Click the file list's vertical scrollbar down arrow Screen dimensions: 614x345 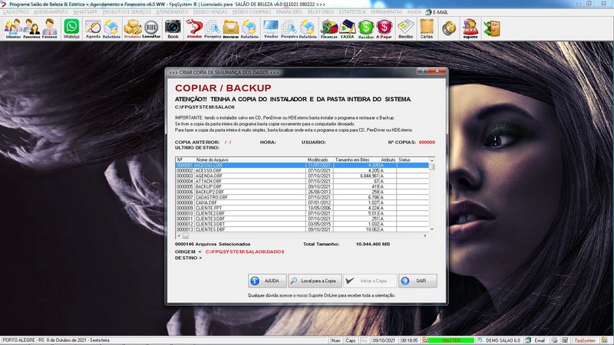(x=431, y=229)
